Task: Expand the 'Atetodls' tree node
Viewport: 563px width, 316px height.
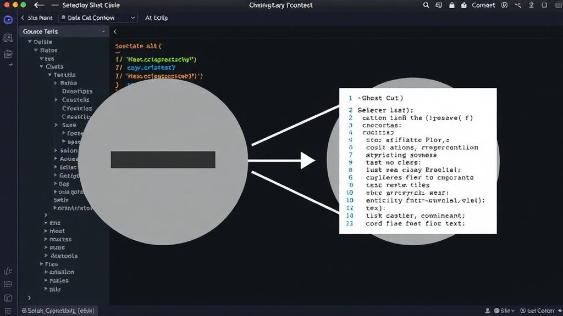Action: pos(46,256)
